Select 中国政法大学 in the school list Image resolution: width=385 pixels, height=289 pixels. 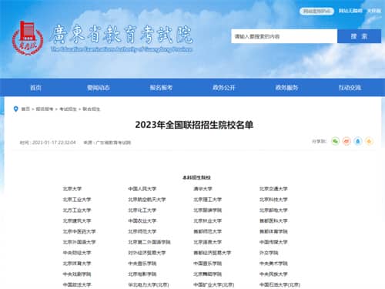77,285
